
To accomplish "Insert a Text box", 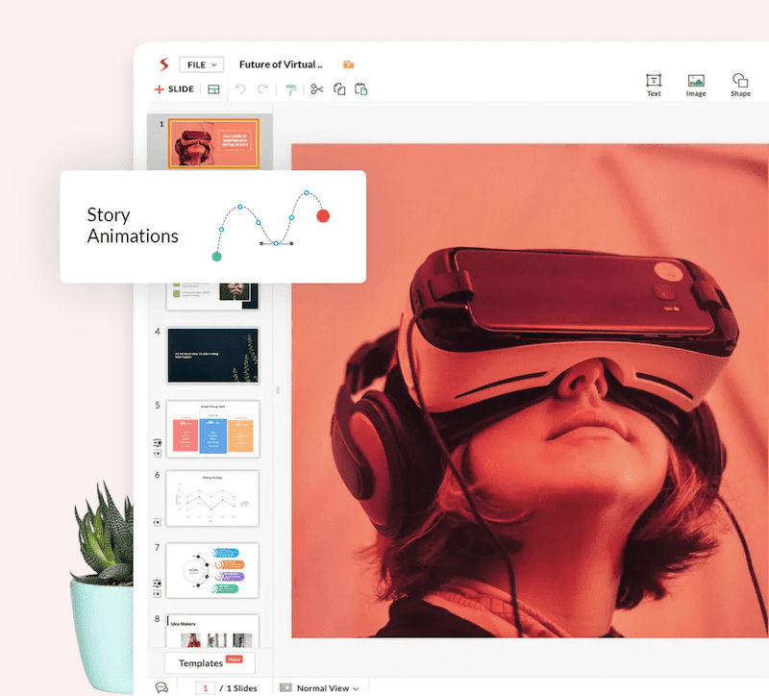I will pyautogui.click(x=654, y=85).
